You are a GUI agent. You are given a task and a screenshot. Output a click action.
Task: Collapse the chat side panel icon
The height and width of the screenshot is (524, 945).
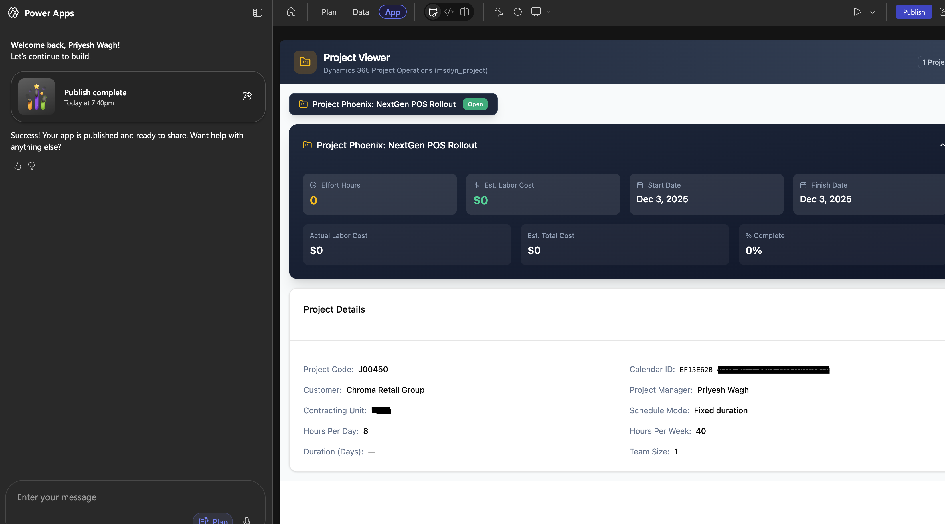pos(258,13)
